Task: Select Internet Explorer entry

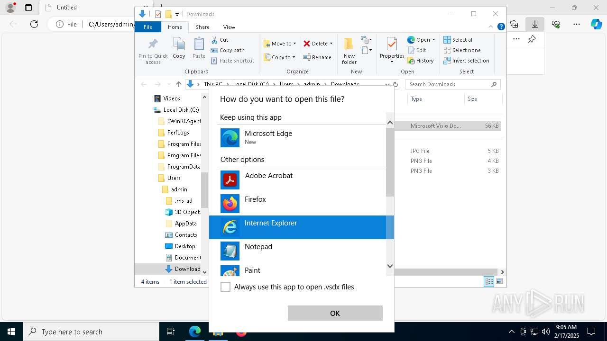Action: 301,227
